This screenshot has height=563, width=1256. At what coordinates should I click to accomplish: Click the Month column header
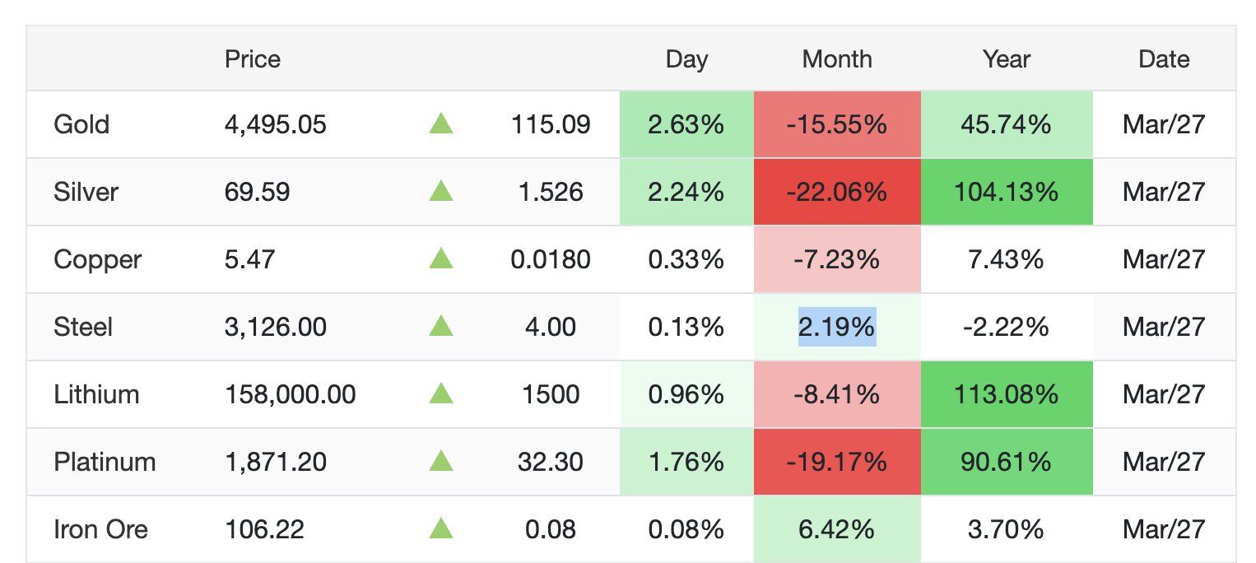pos(836,59)
